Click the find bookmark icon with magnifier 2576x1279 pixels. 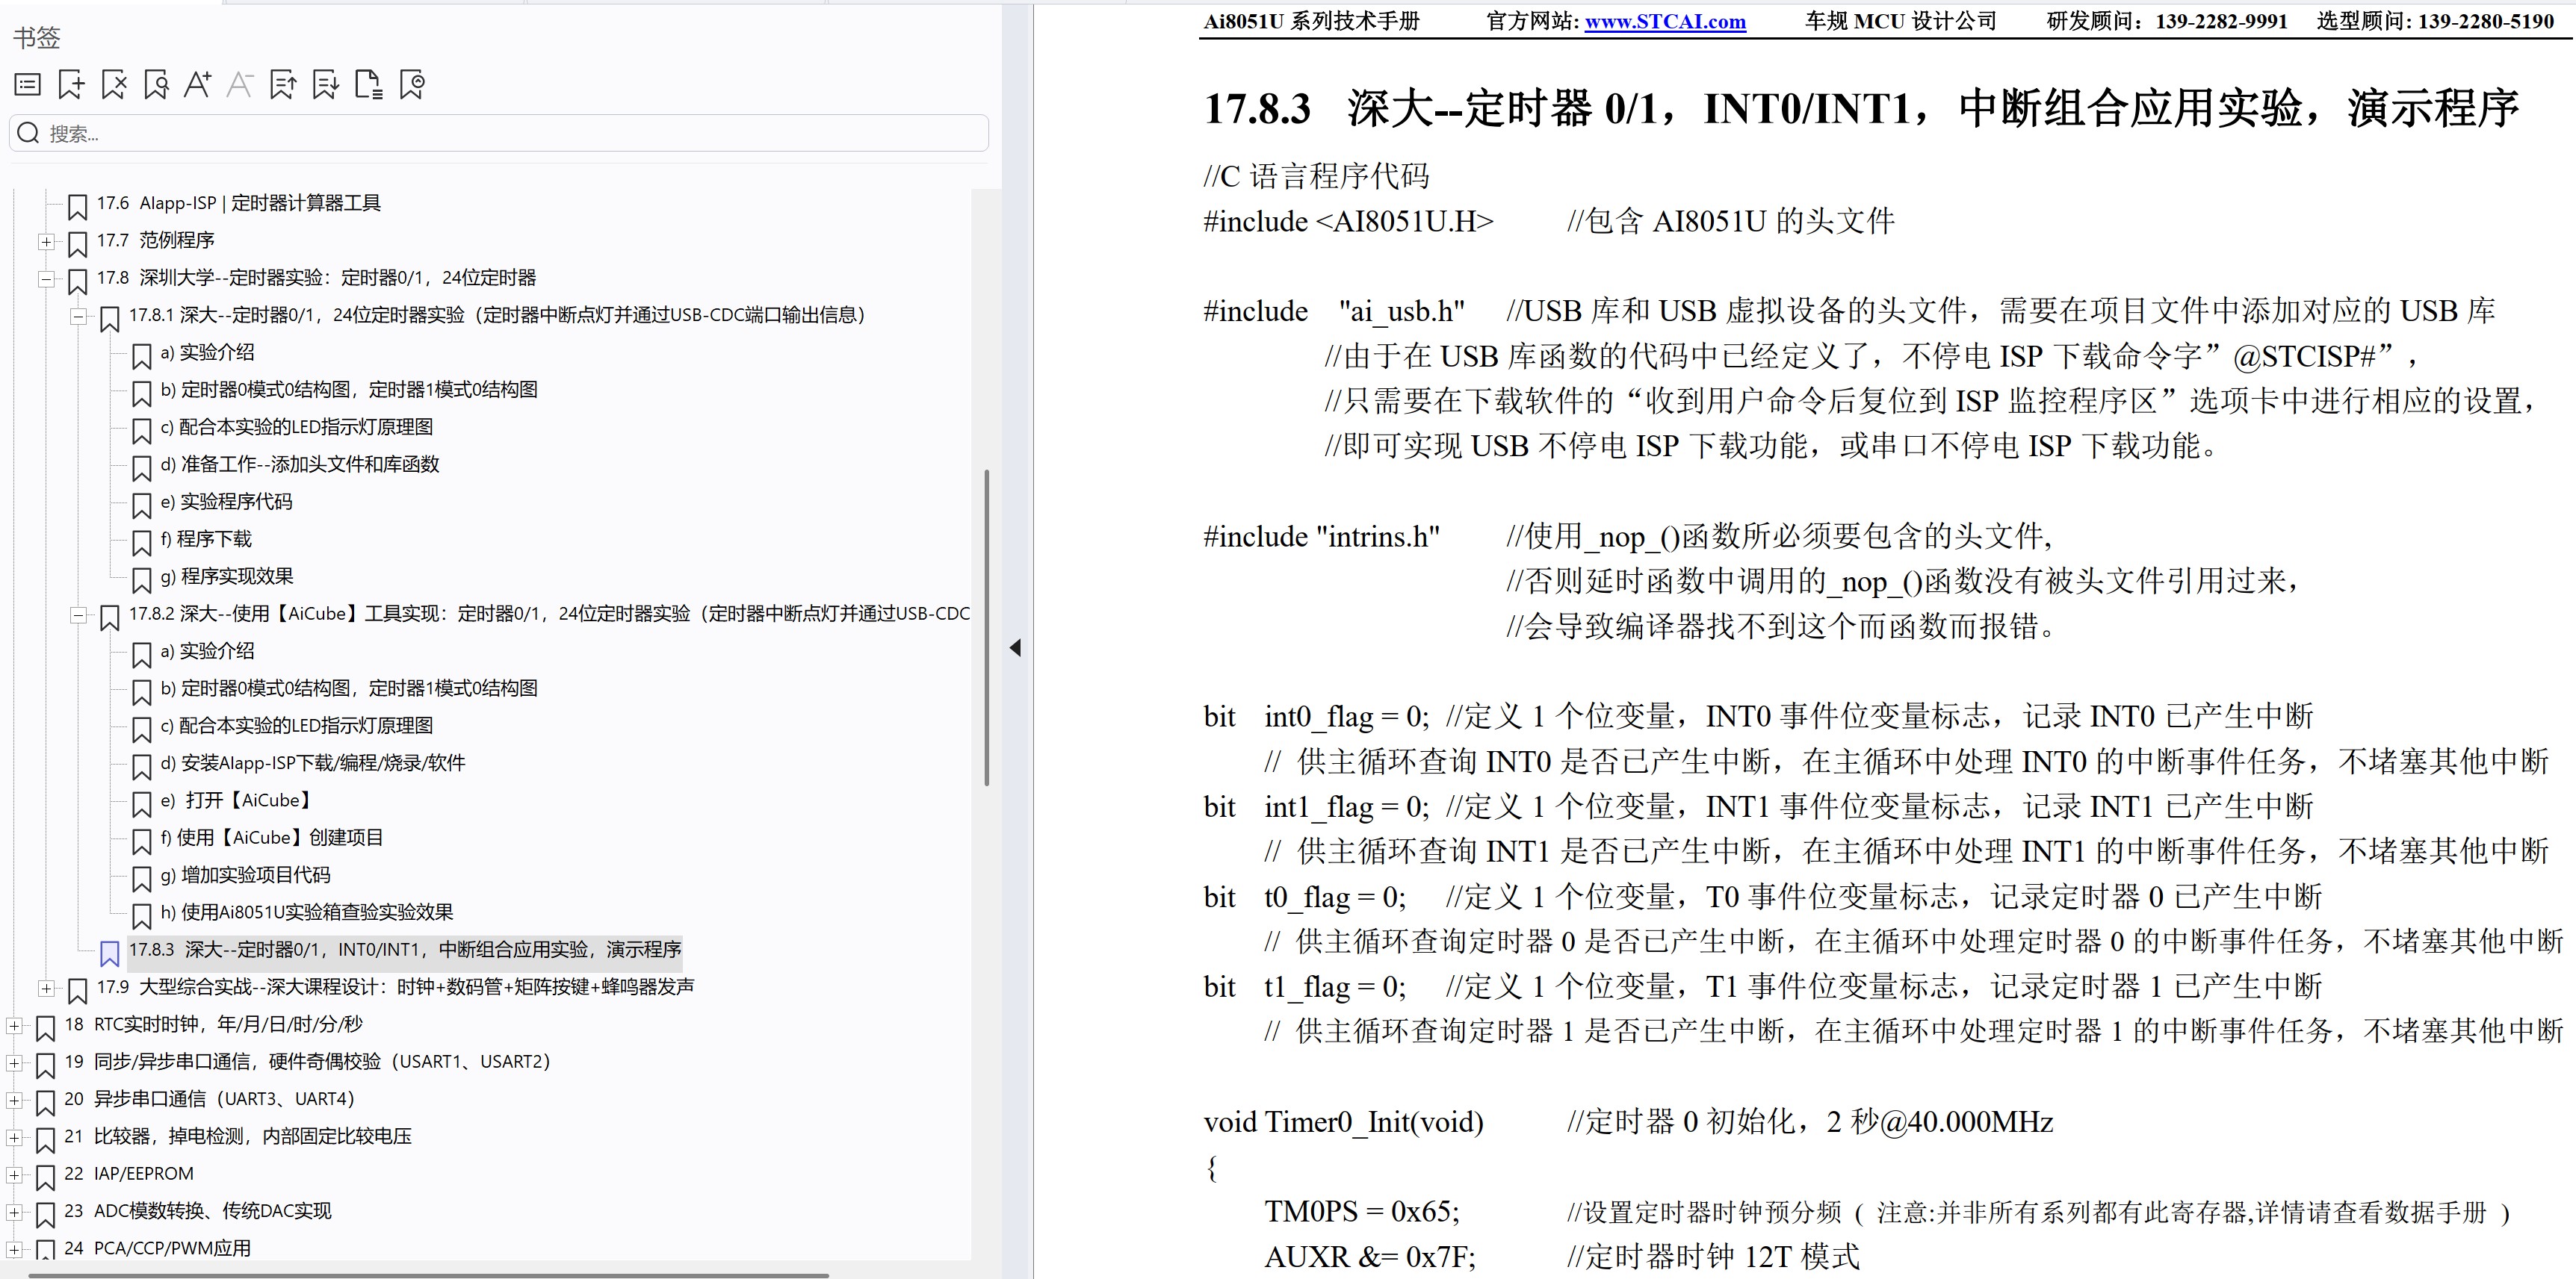click(x=156, y=85)
